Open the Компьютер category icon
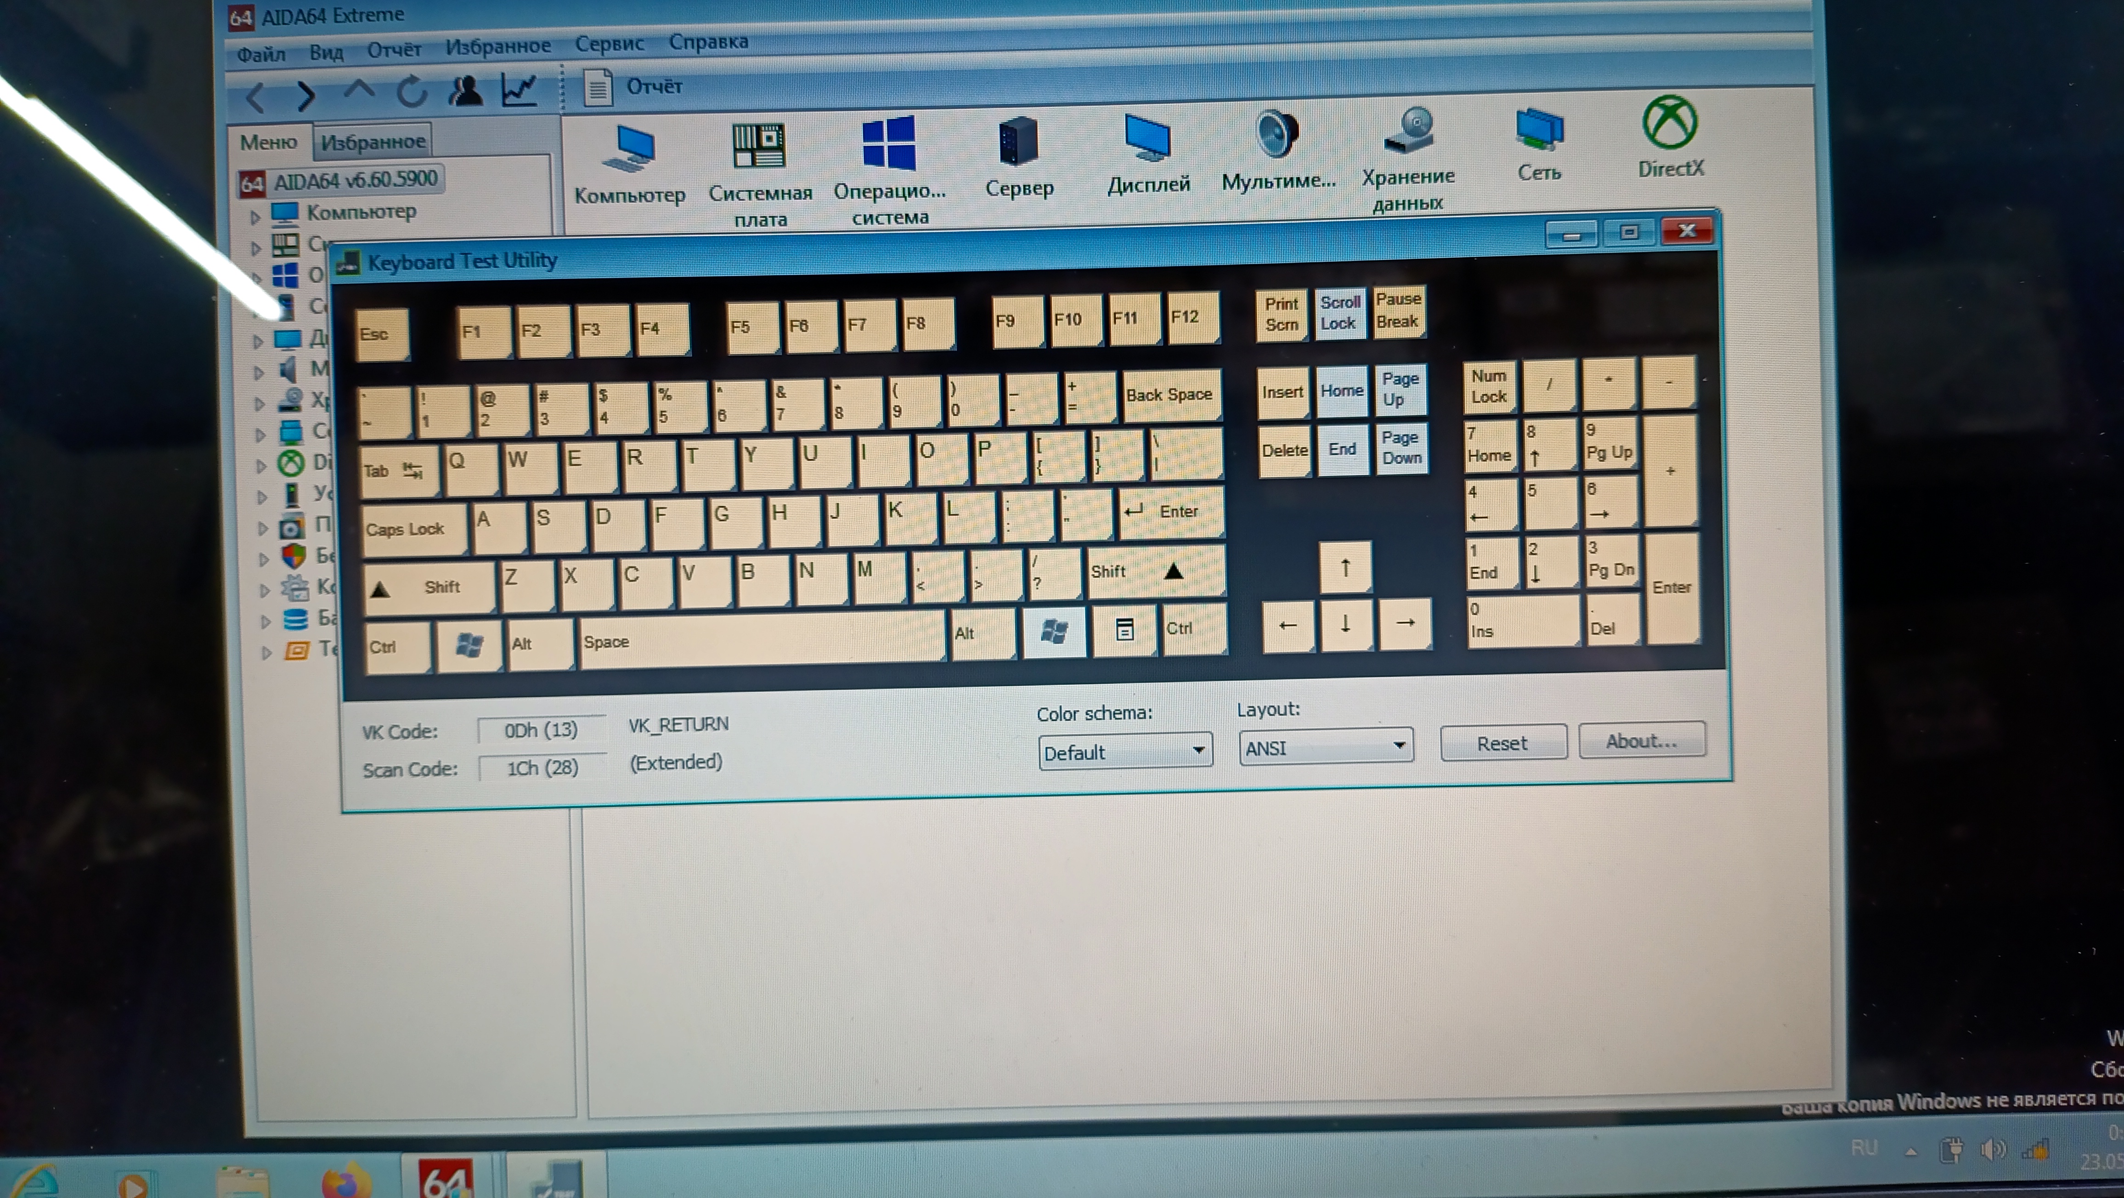 [x=630, y=165]
